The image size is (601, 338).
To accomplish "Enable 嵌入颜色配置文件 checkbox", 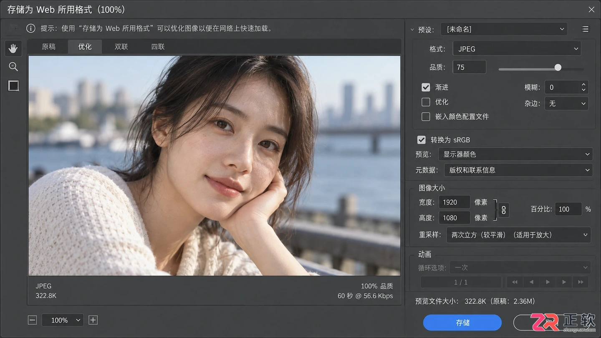I will coord(426,117).
